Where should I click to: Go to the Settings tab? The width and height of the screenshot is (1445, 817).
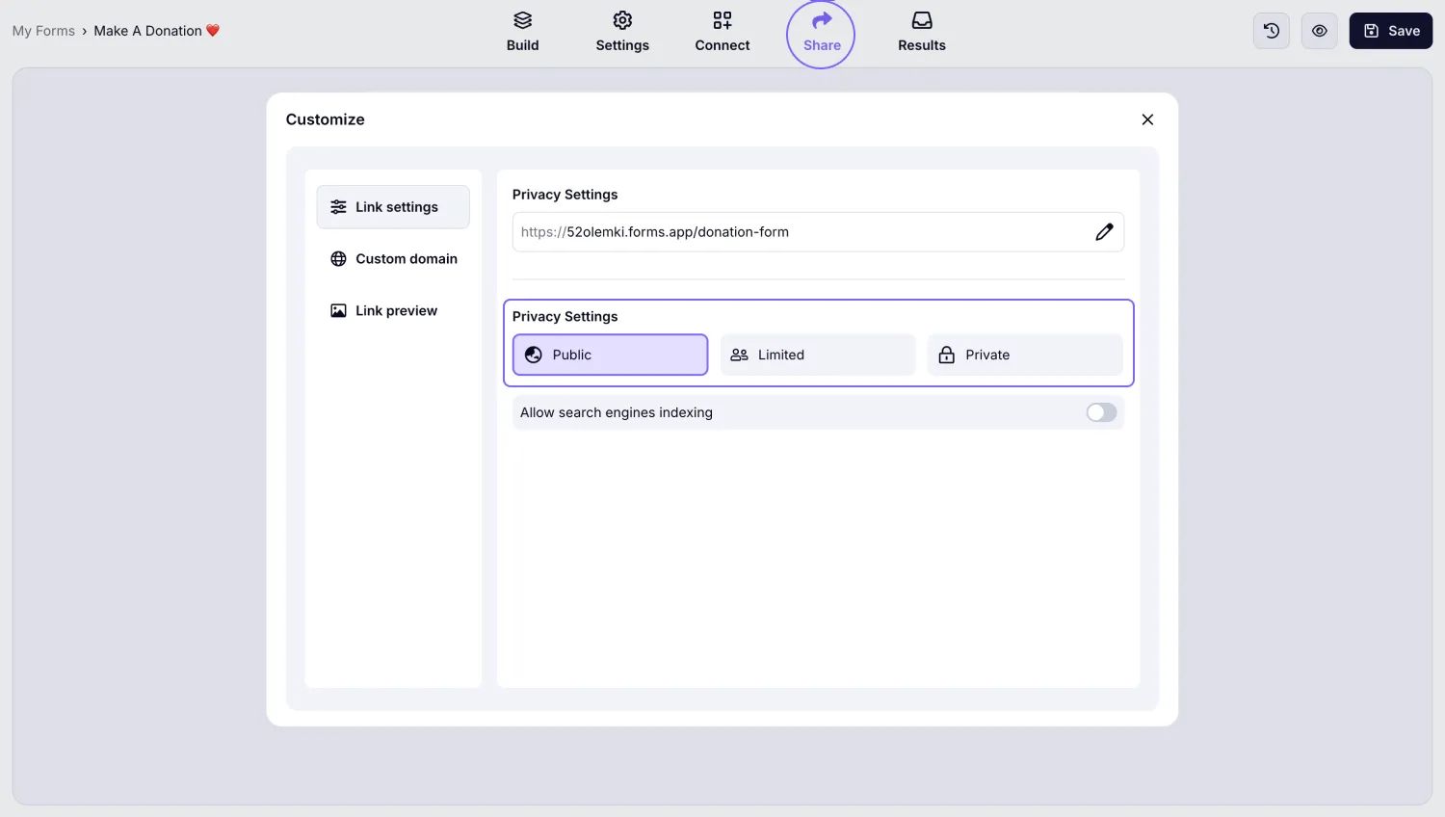[x=622, y=32]
